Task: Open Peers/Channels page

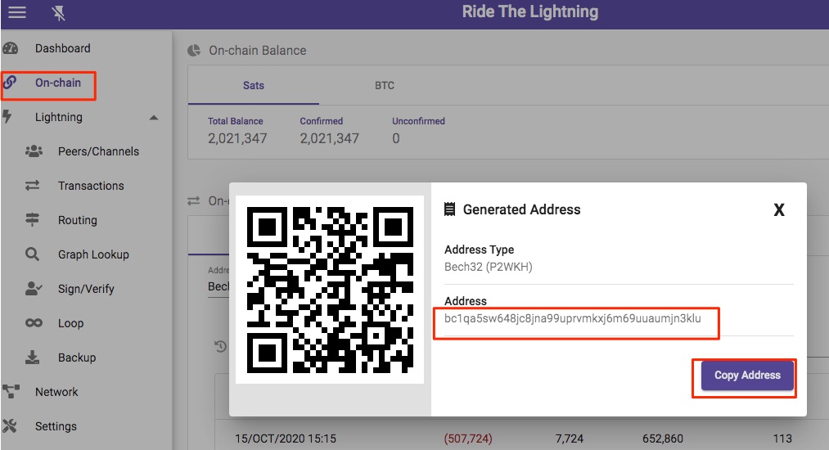Action: pos(98,151)
